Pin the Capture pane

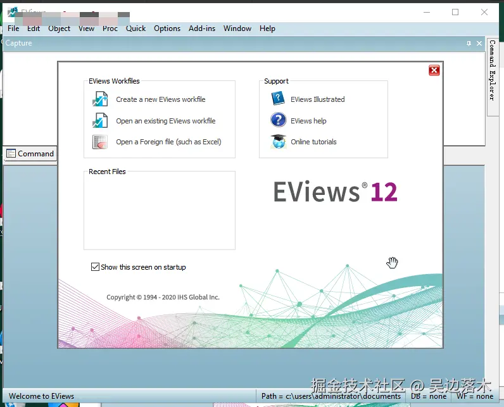coord(469,44)
